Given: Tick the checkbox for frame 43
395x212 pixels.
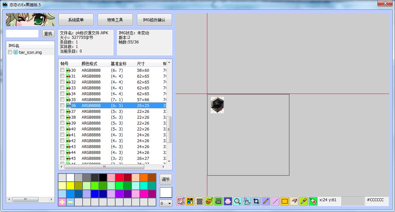Looking at the screenshot, I should tap(62, 146).
